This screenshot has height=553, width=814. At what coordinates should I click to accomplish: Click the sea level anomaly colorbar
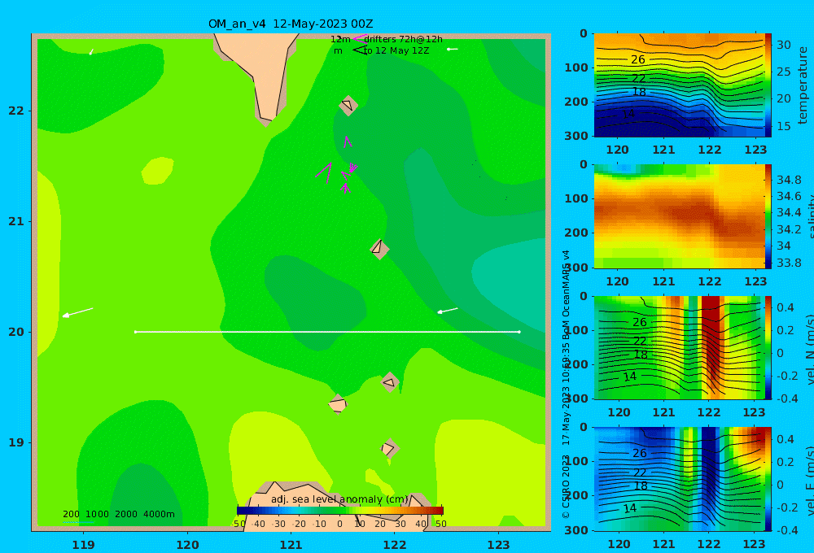click(340, 511)
